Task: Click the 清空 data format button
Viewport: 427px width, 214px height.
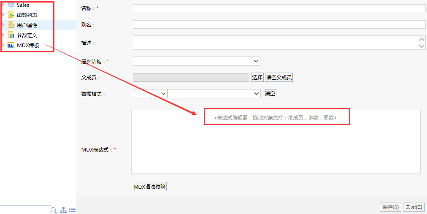Action: (x=270, y=94)
